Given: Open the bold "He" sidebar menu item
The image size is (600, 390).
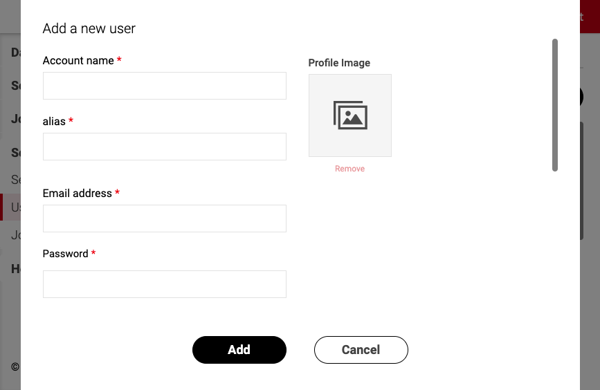Looking at the screenshot, I should pyautogui.click(x=15, y=269).
